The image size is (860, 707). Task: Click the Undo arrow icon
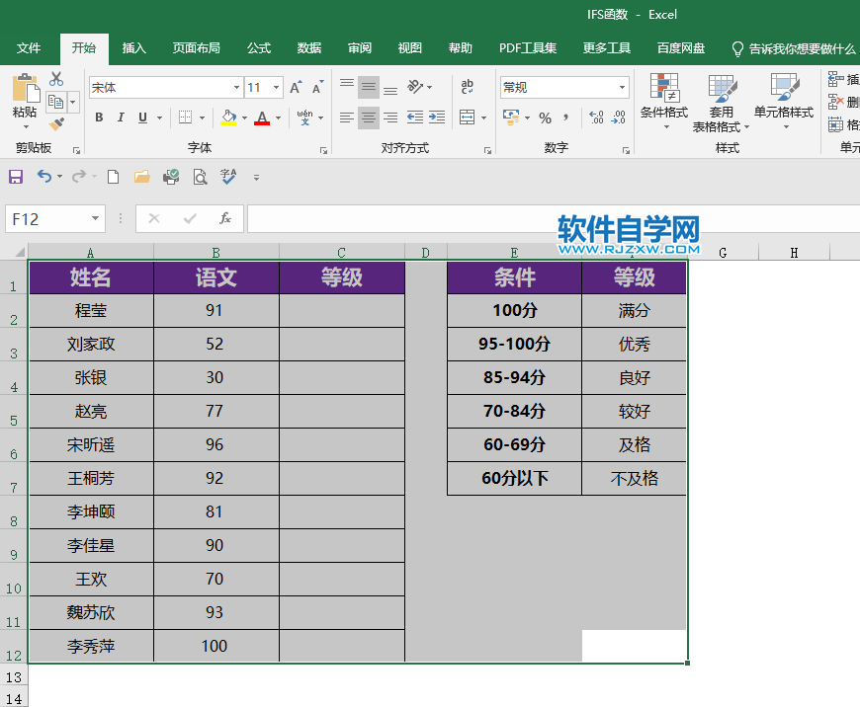(x=43, y=176)
